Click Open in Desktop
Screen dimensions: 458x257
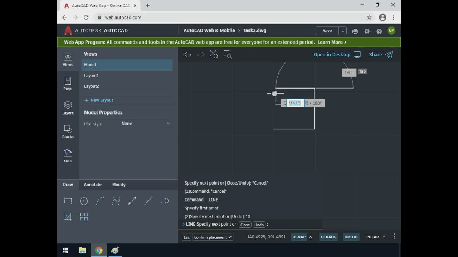point(337,55)
